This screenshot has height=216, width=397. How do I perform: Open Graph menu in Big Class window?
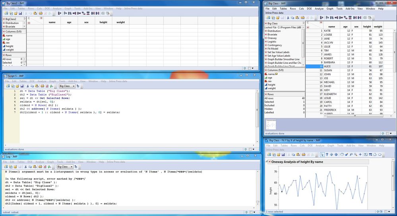[330, 9]
